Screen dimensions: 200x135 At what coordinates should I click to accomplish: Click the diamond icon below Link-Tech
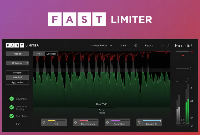coord(19,124)
